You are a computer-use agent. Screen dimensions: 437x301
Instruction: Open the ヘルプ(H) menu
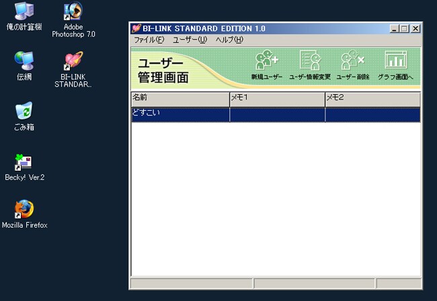[x=229, y=40]
